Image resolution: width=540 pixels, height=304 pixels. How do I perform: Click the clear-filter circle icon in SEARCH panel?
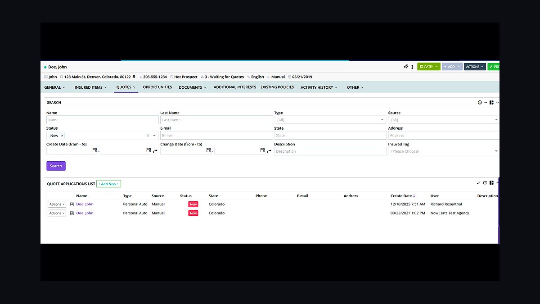[x=480, y=103]
